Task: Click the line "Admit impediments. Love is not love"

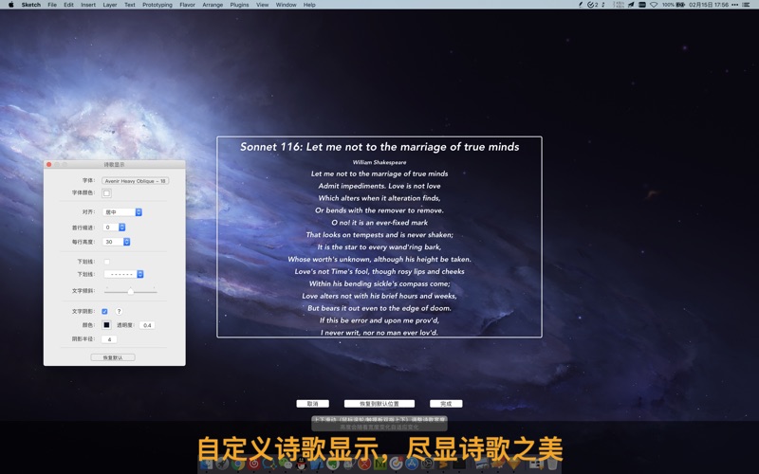Action: click(379, 186)
